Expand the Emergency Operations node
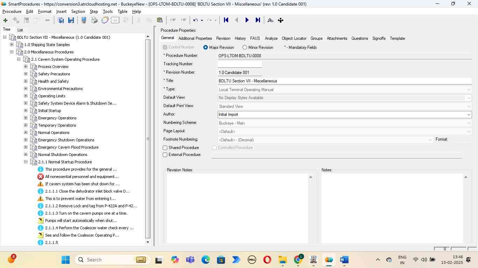 (26, 118)
